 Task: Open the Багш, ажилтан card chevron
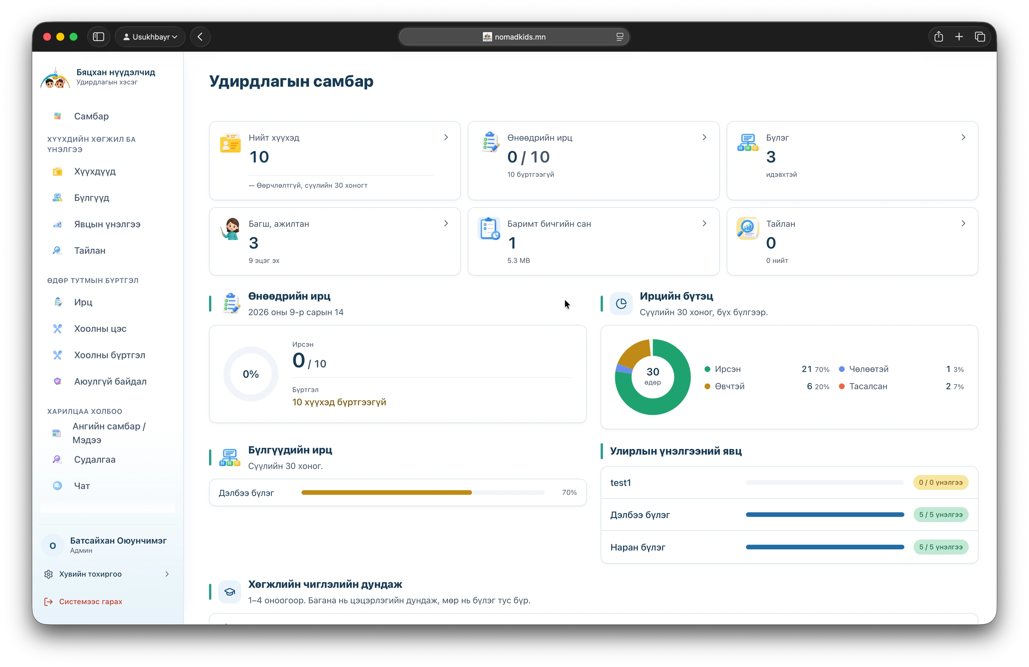click(446, 223)
